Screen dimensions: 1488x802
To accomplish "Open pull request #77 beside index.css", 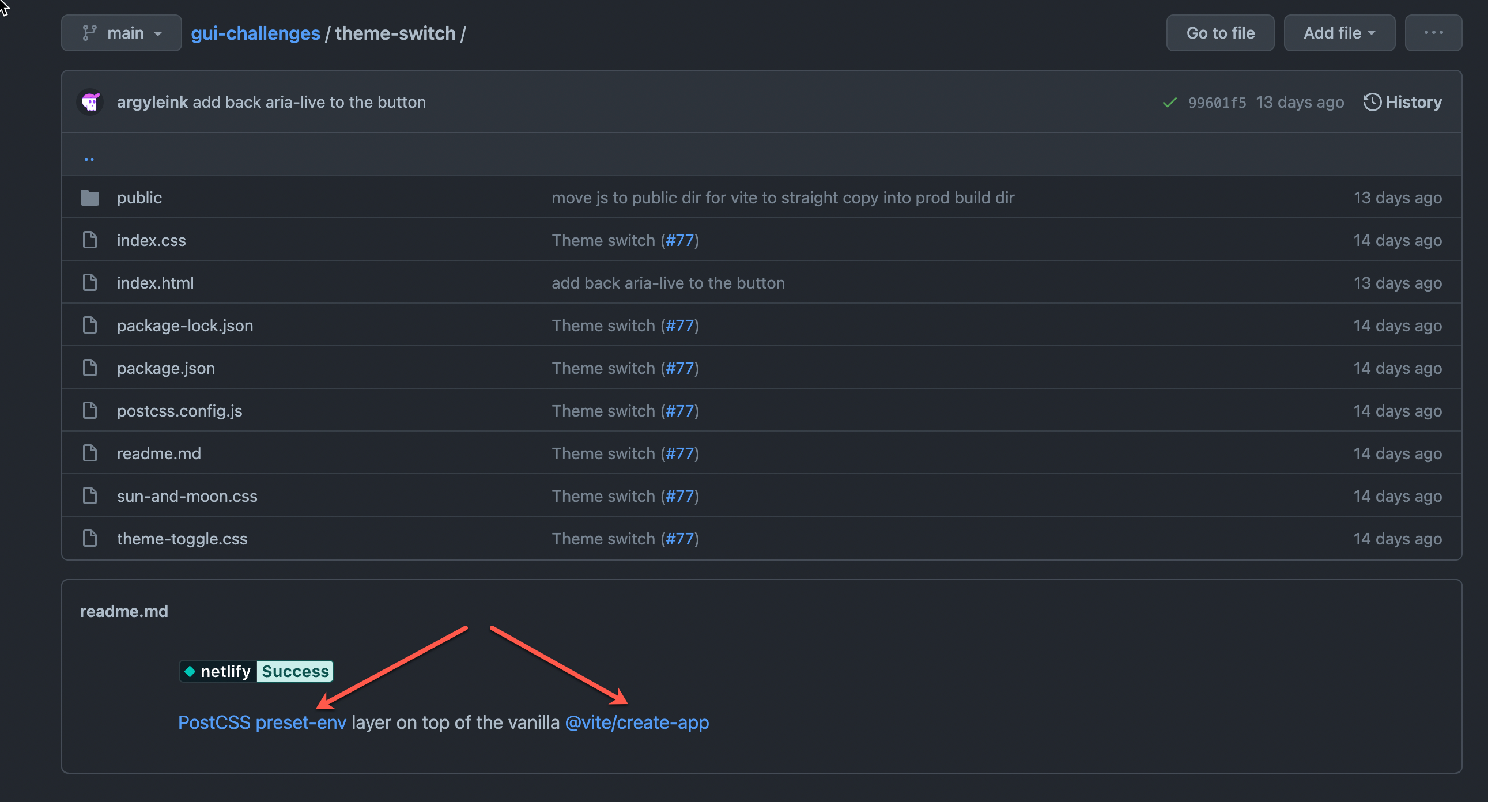I will click(680, 240).
